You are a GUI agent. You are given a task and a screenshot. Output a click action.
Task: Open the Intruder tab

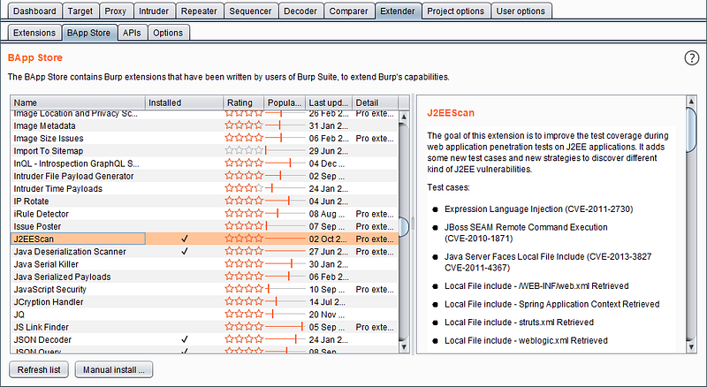pyautogui.click(x=154, y=11)
